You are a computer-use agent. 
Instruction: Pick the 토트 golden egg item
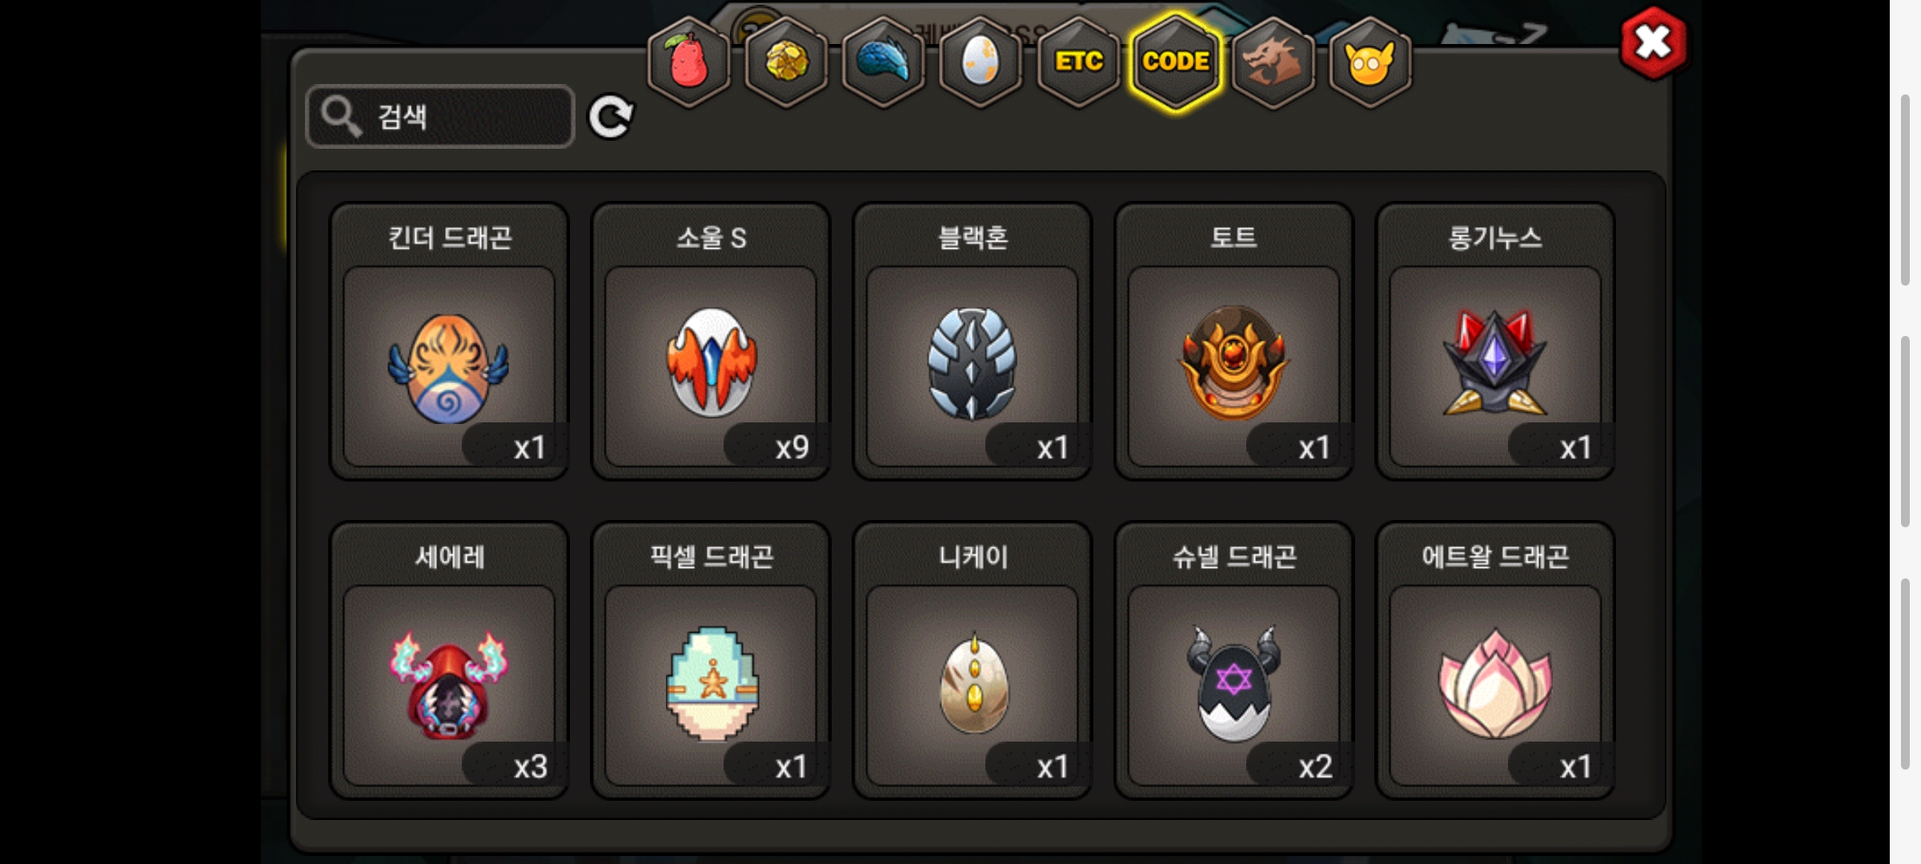1233,342
